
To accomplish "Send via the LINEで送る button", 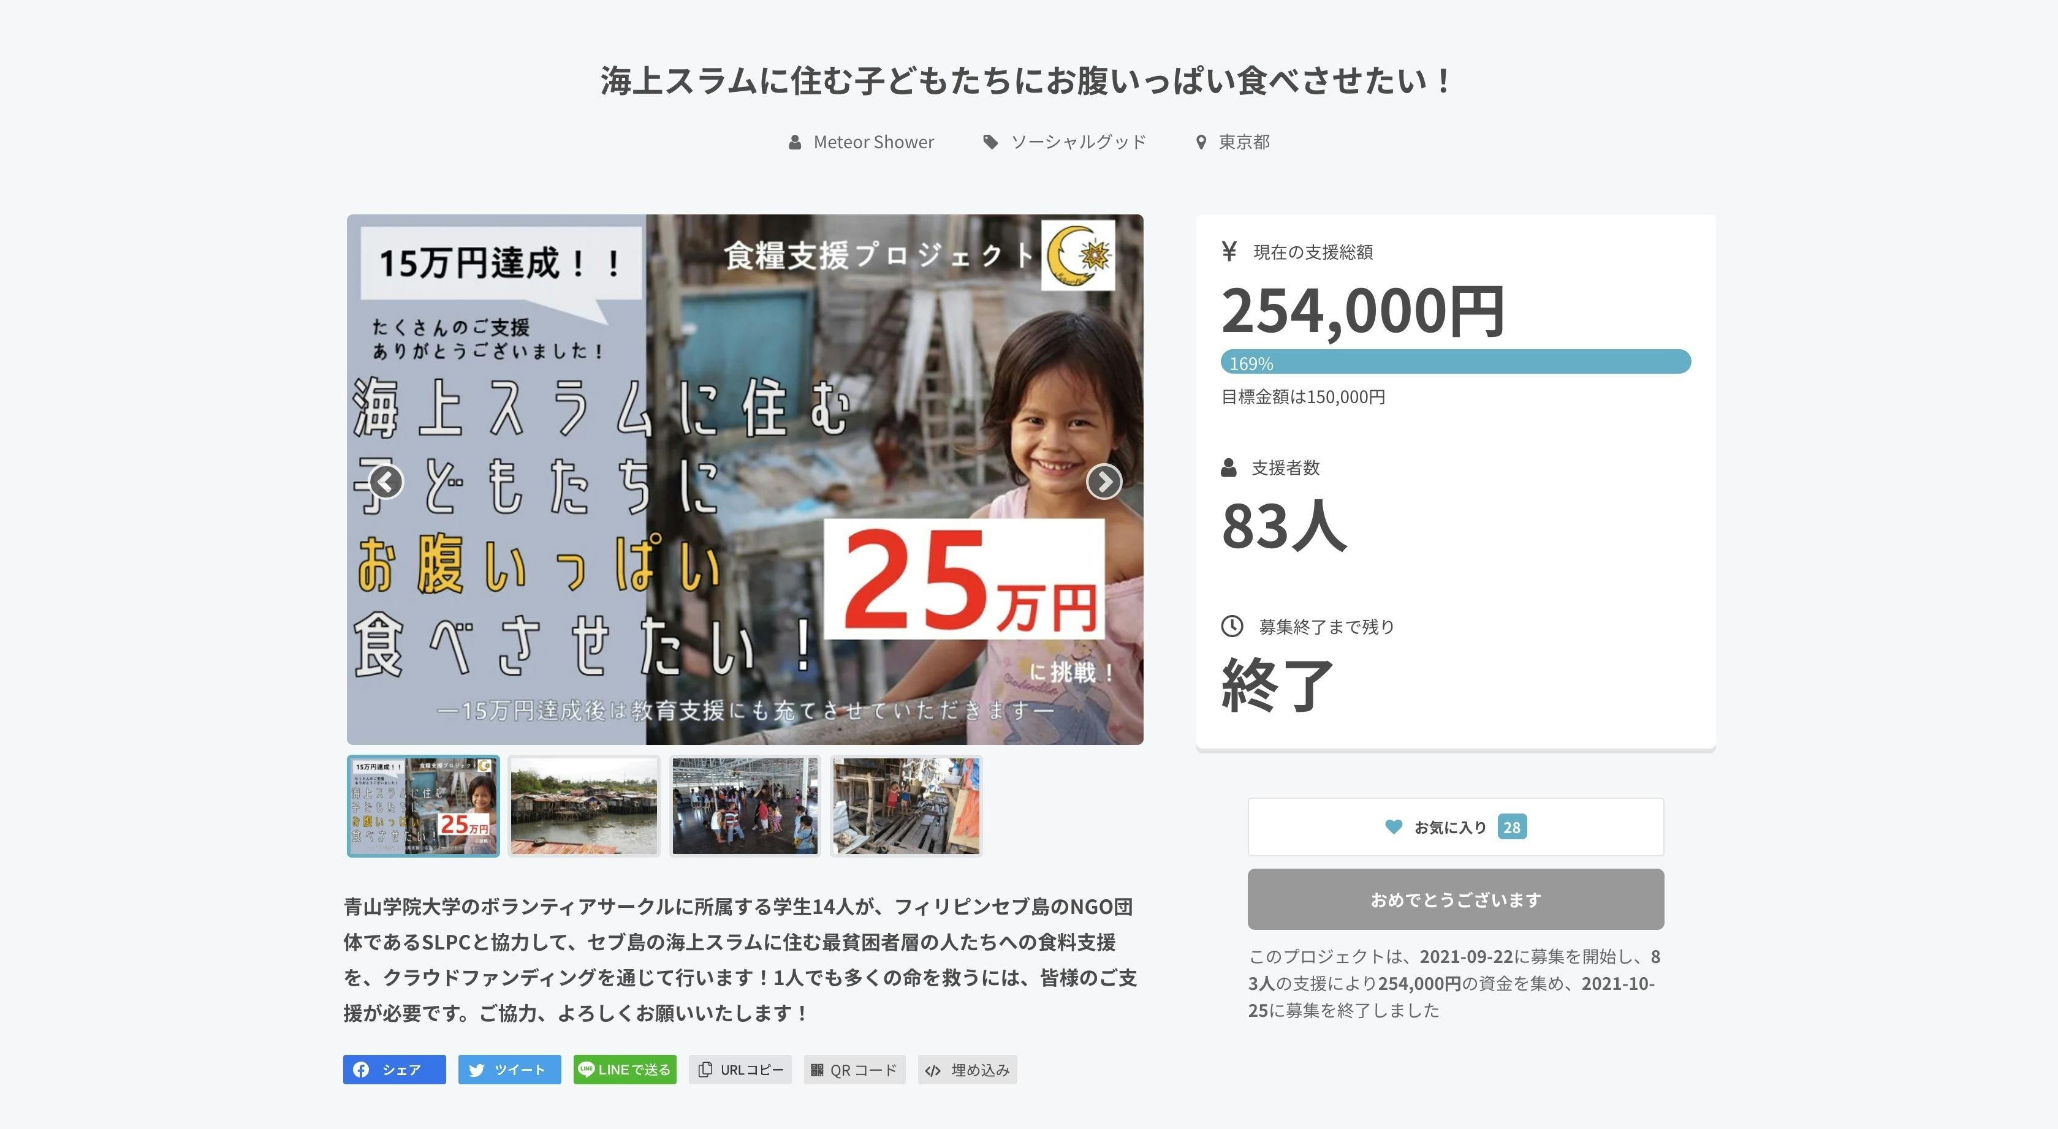I will click(x=625, y=1069).
